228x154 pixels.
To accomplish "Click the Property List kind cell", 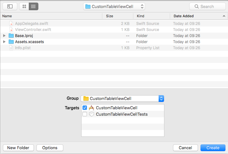I will [x=148, y=48].
